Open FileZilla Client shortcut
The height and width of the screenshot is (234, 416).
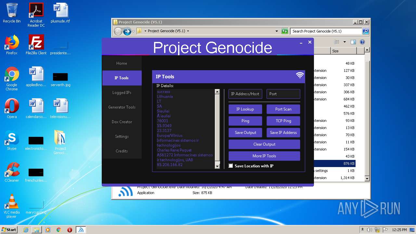pyautogui.click(x=36, y=45)
